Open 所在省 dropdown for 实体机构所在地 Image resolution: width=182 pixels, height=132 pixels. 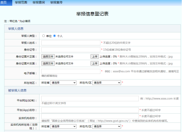pyautogui.click(x=63, y=126)
